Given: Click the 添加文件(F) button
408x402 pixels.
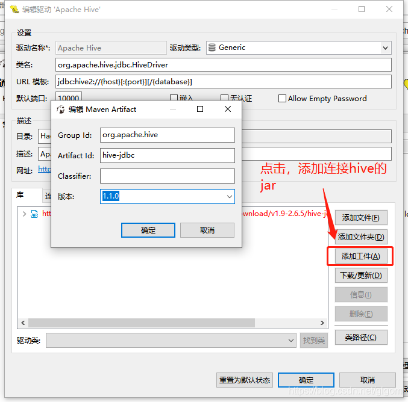Looking at the screenshot, I should pos(361,217).
